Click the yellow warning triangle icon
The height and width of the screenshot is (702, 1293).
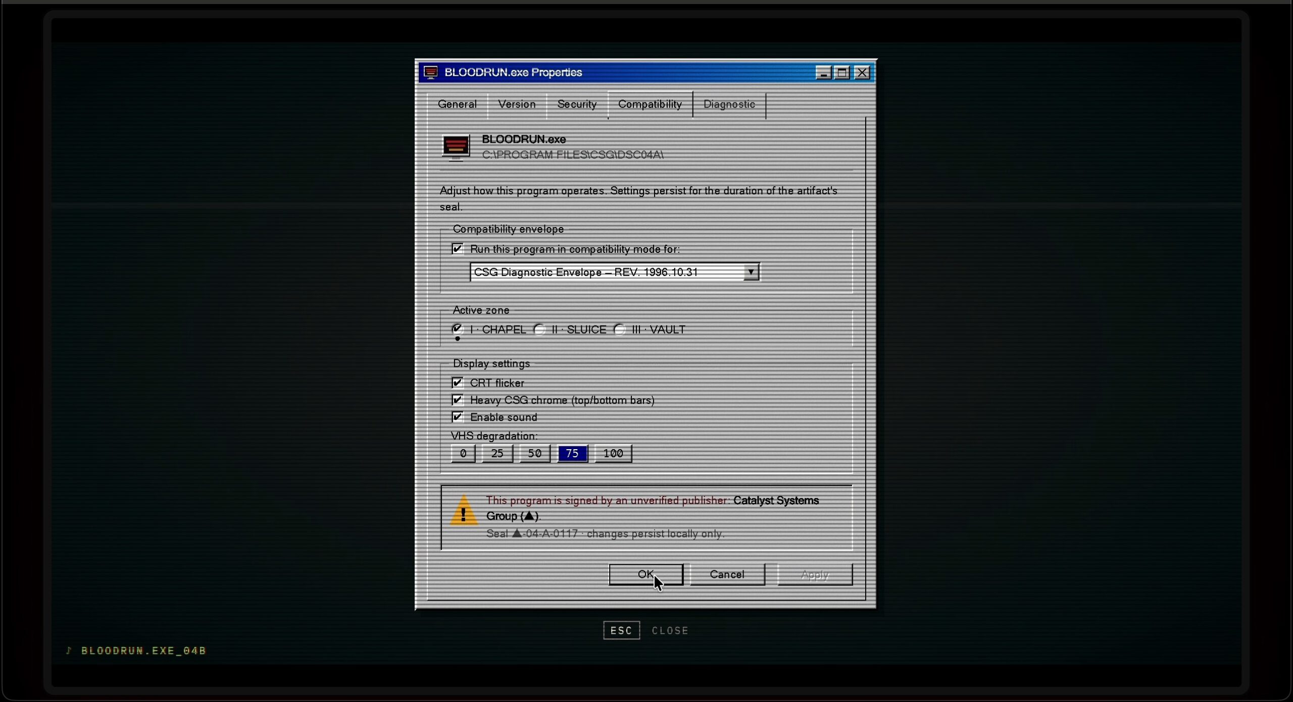click(x=463, y=510)
